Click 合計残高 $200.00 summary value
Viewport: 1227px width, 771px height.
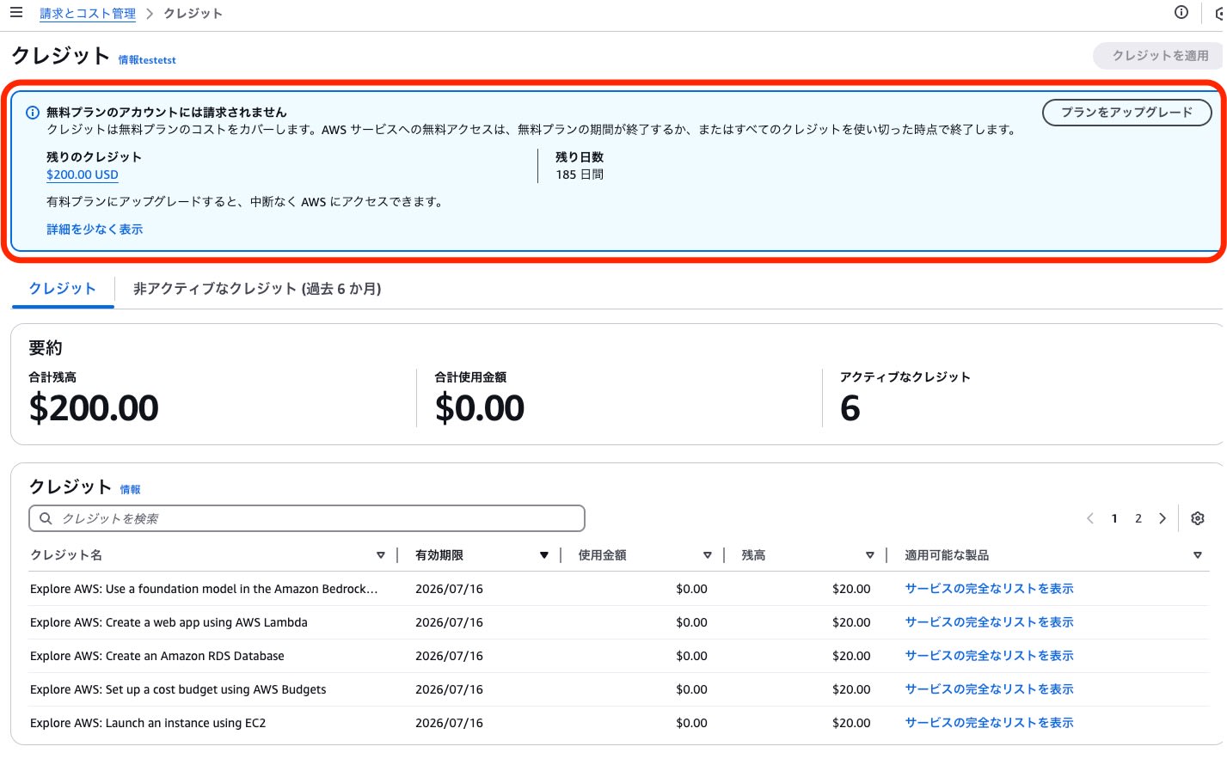[x=94, y=408]
